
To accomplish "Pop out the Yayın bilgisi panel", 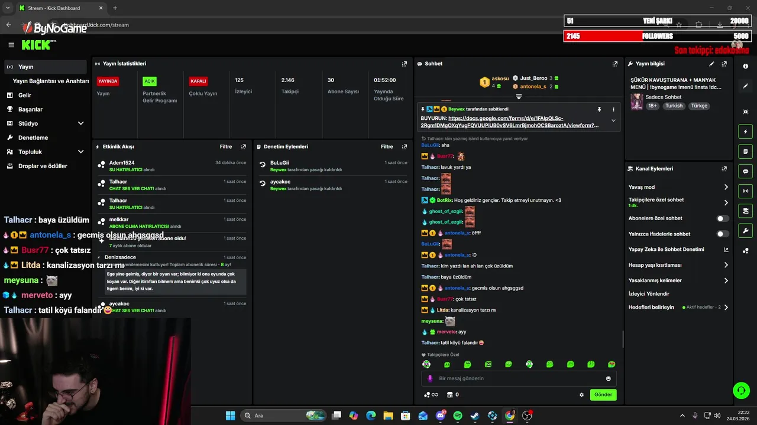I will pyautogui.click(x=724, y=64).
